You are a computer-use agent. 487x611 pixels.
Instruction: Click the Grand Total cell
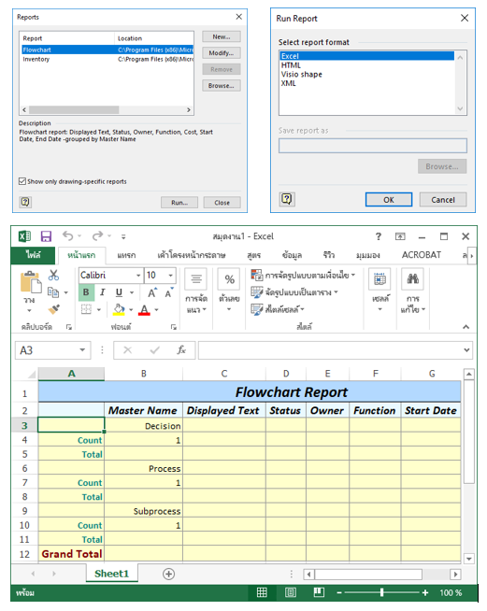point(72,554)
